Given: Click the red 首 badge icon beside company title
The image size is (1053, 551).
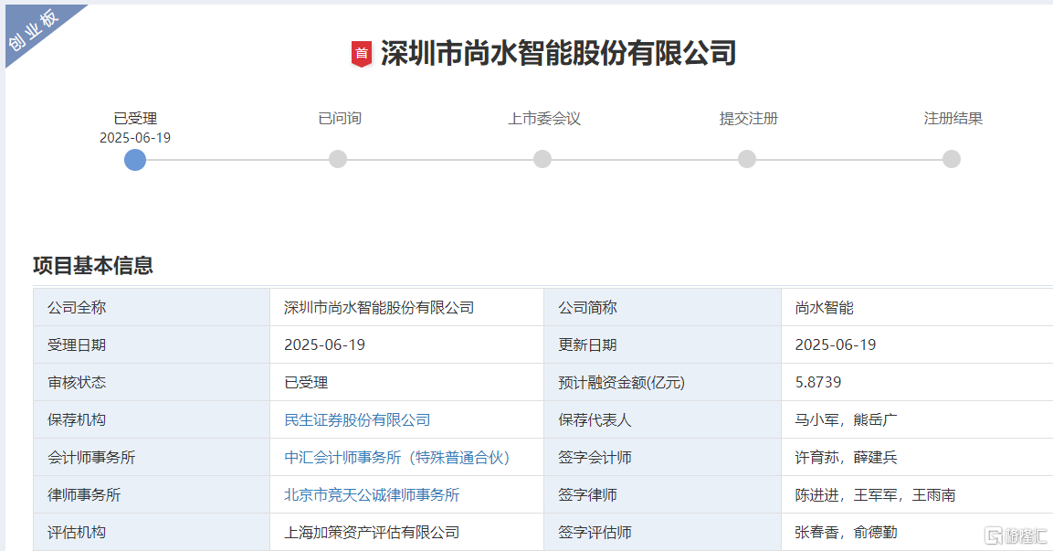Looking at the screenshot, I should coord(362,54).
